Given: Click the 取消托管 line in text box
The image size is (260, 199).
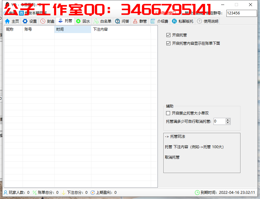Looking at the screenshot, I should [172, 157].
